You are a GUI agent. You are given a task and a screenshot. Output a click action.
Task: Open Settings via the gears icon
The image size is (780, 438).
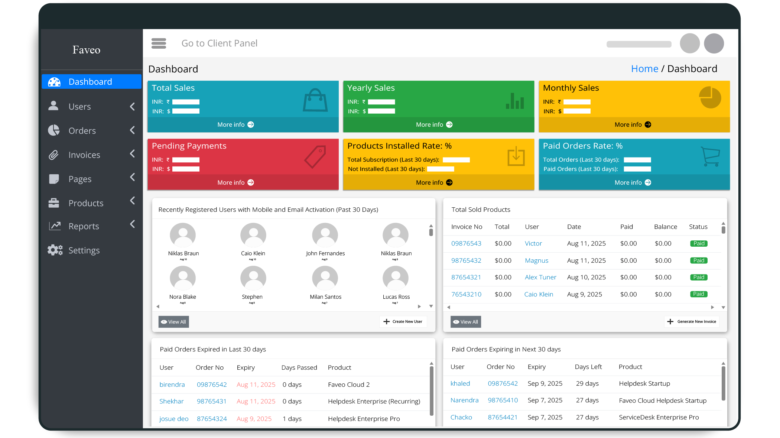(55, 250)
